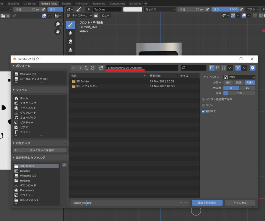This screenshot has height=221, width=265.
Task: Select Clone stamp tool in toolbar
Action: 70,50
